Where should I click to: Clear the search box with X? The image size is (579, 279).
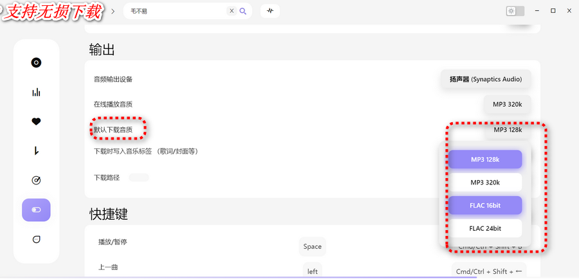[x=232, y=11]
